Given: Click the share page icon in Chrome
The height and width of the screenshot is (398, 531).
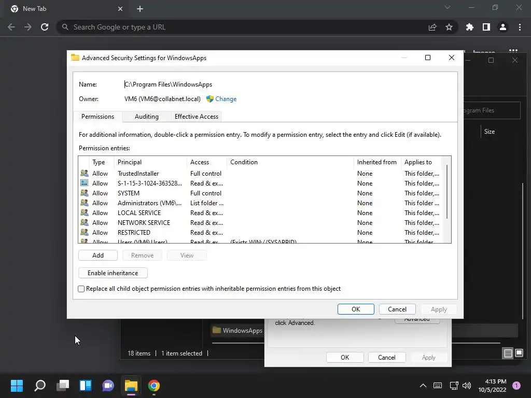Looking at the screenshot, I should 432,27.
